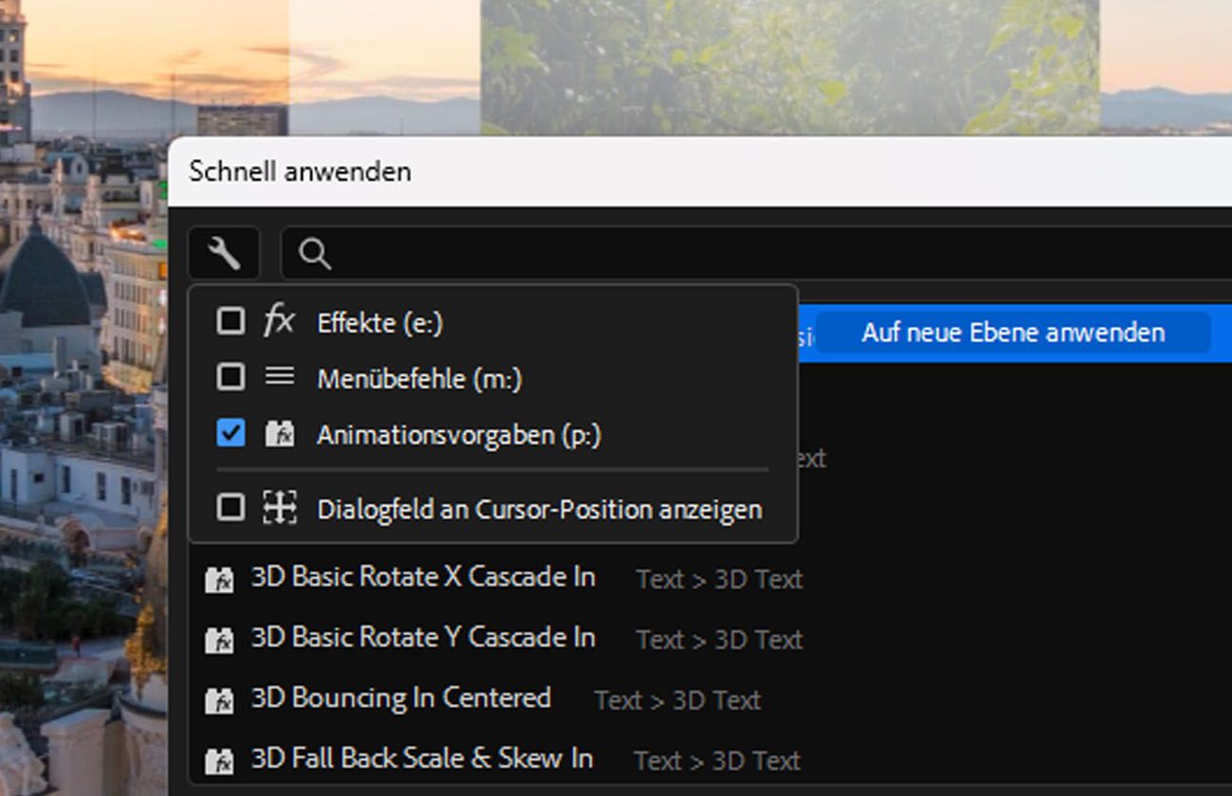This screenshot has width=1232, height=796.
Task: Check the Menübefehle (m:) checkbox
Action: [230, 378]
